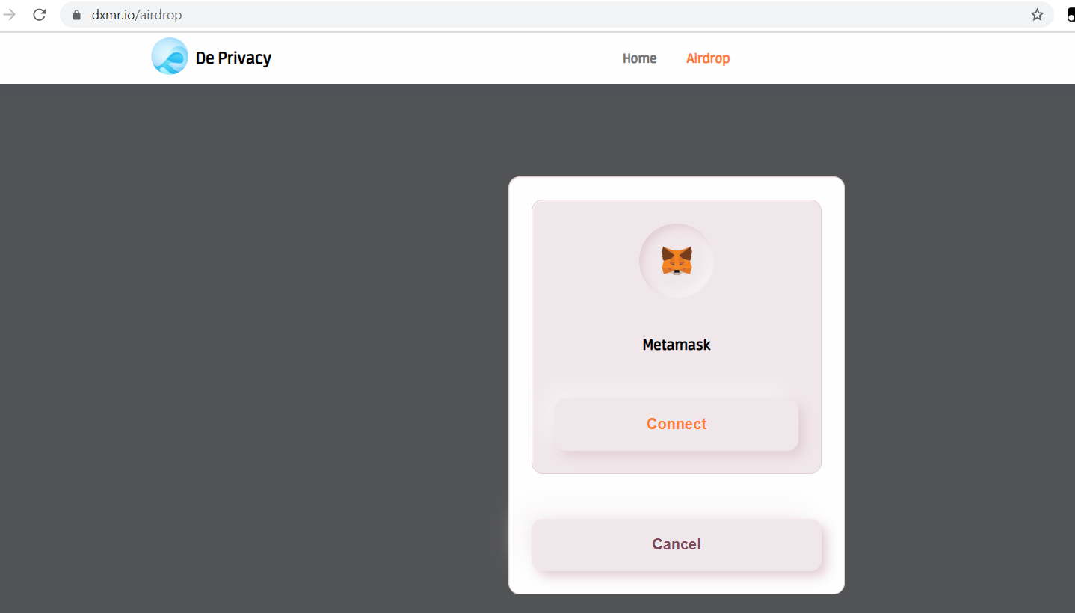Click the De Privacy brand name
The height and width of the screenshot is (613, 1075).
[233, 58]
